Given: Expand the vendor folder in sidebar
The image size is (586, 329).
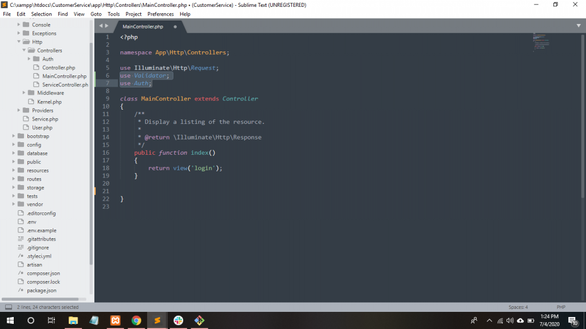Looking at the screenshot, I should pyautogui.click(x=14, y=204).
